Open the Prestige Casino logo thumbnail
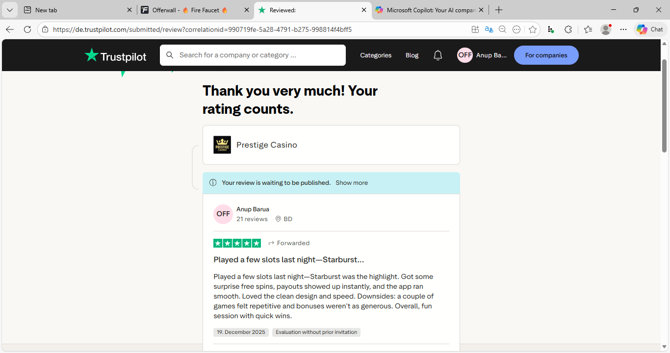670x353 pixels. pyautogui.click(x=222, y=145)
